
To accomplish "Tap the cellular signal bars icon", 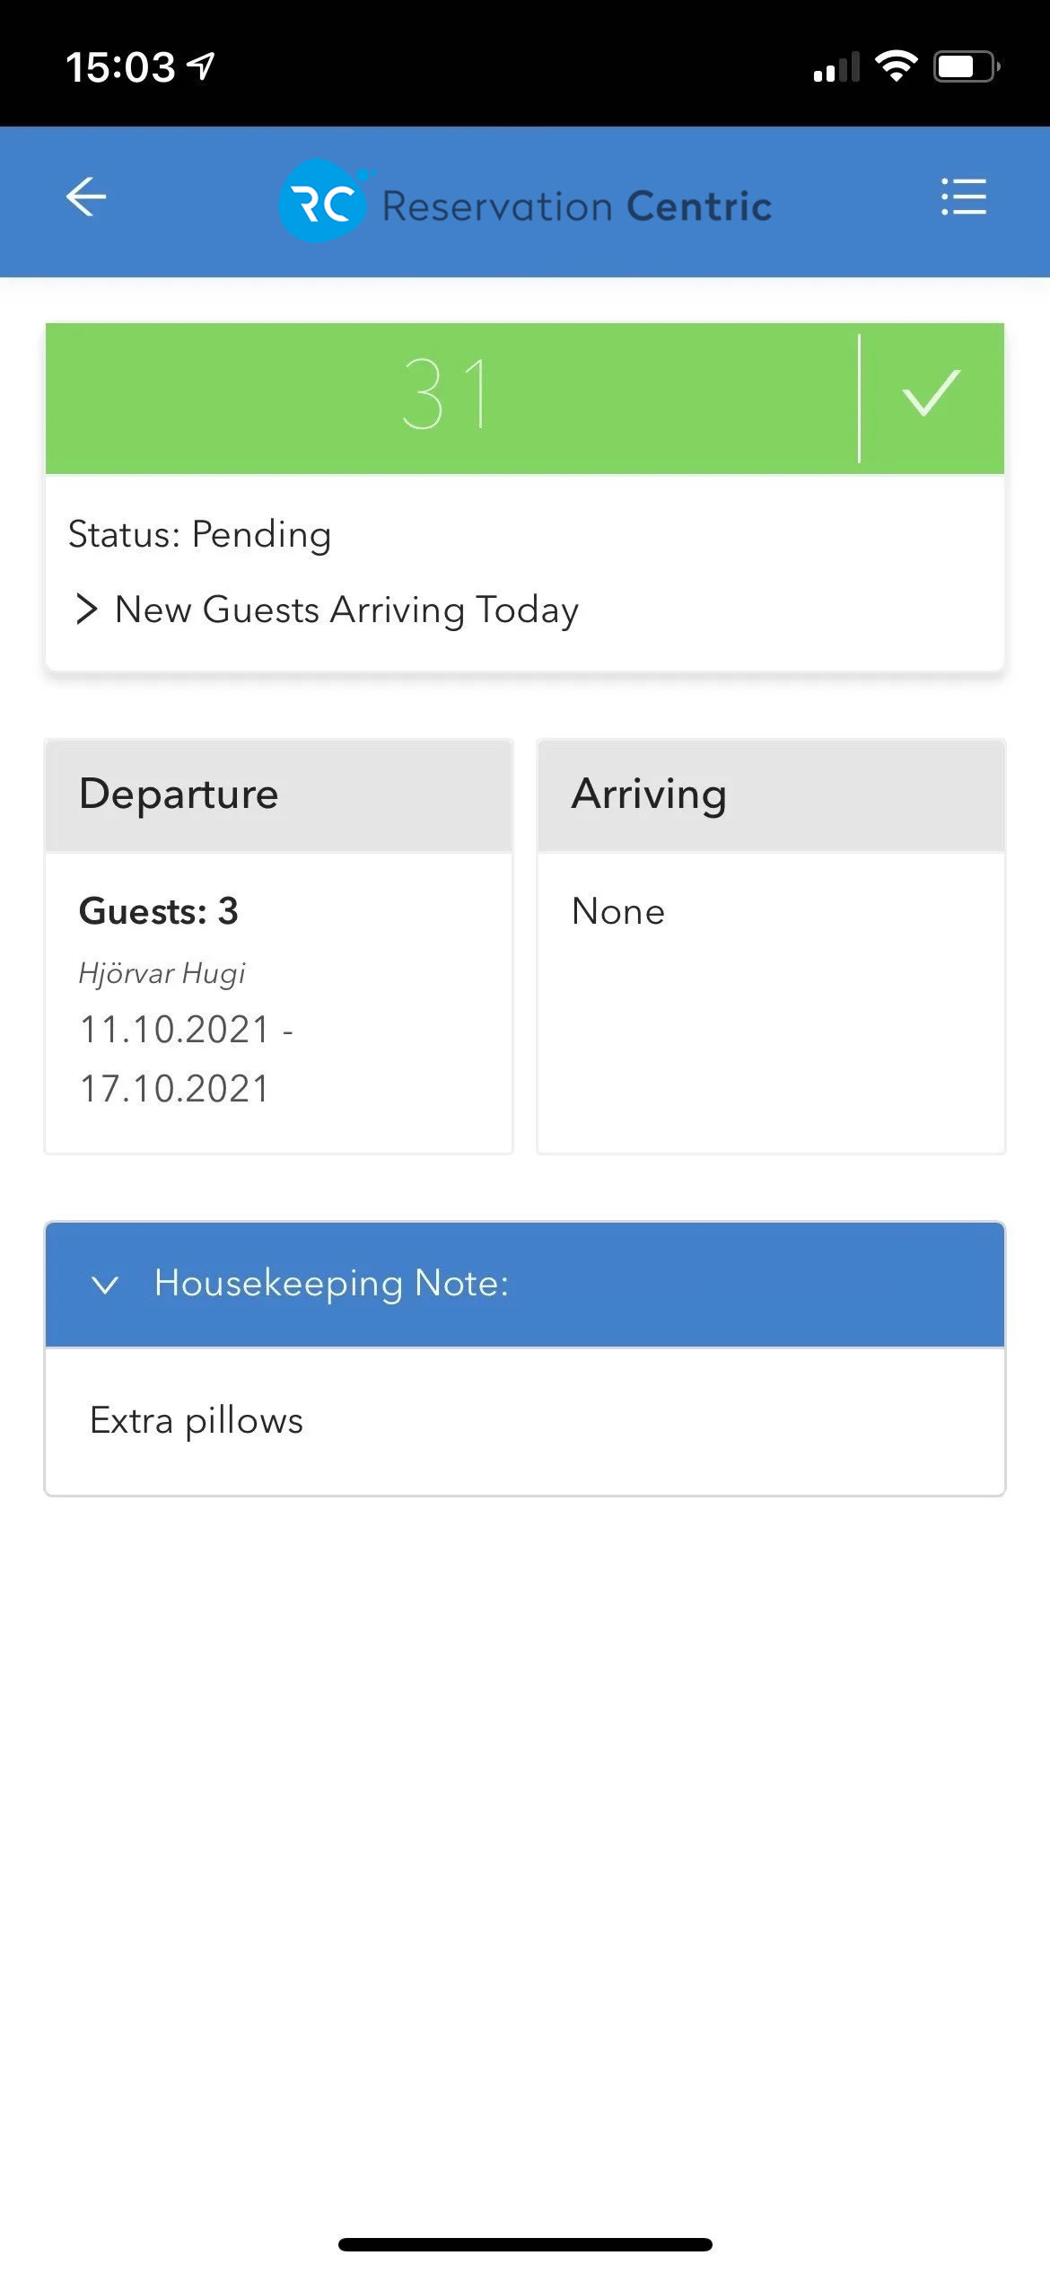I will (836, 67).
